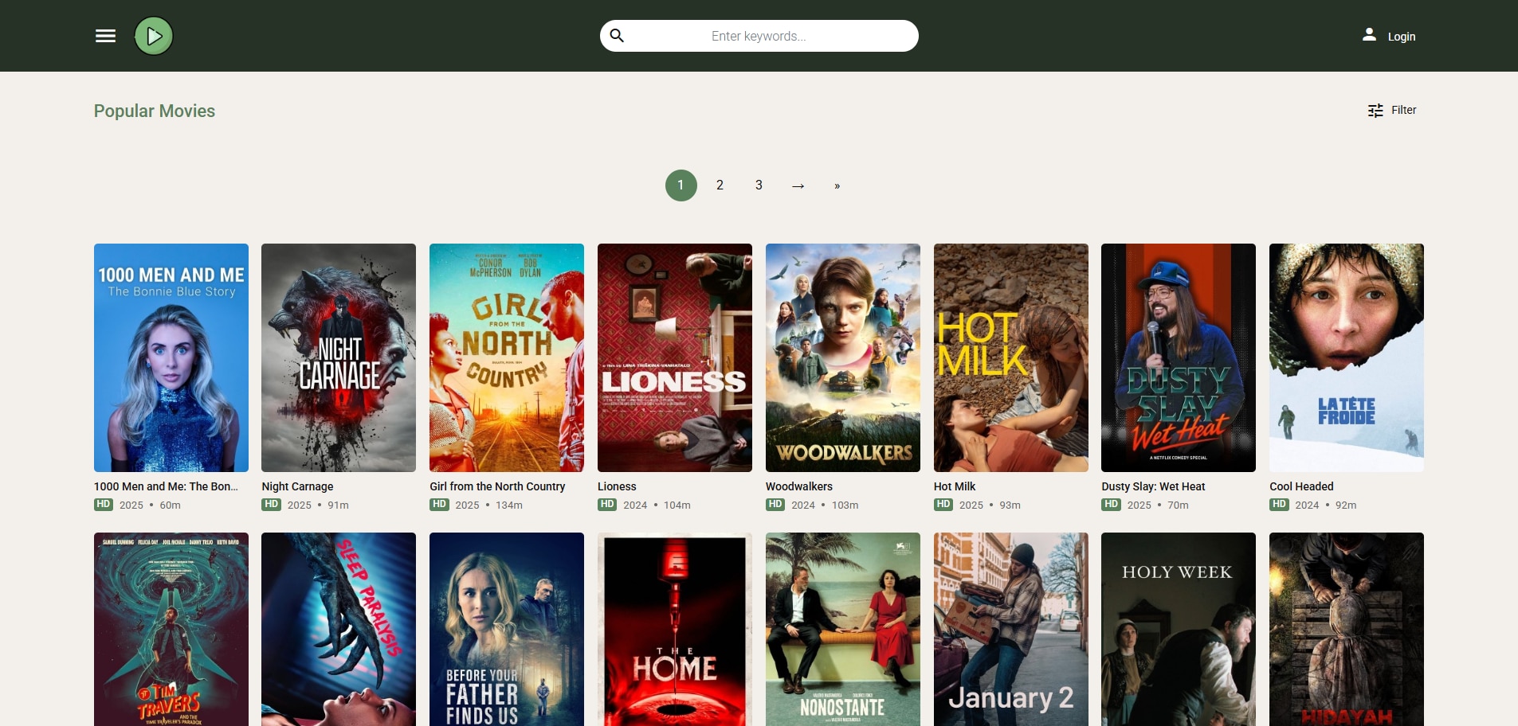Open the January 2 poster

tap(1011, 629)
